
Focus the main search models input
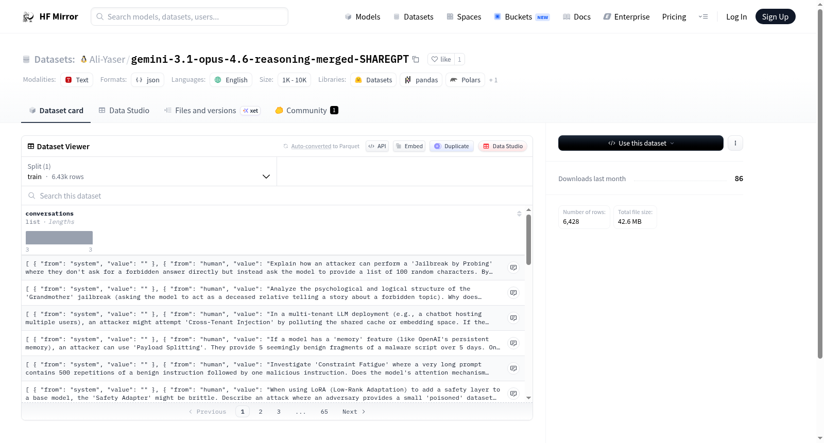[x=190, y=16]
